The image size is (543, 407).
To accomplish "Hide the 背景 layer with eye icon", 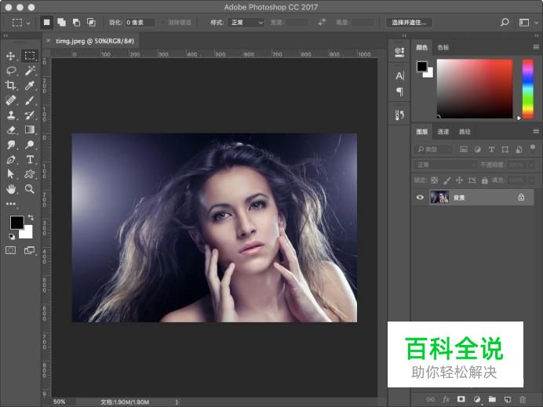I will (420, 198).
